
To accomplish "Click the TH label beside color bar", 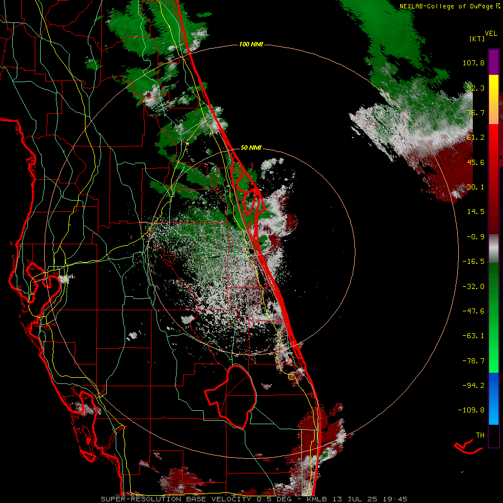I will click(x=480, y=435).
